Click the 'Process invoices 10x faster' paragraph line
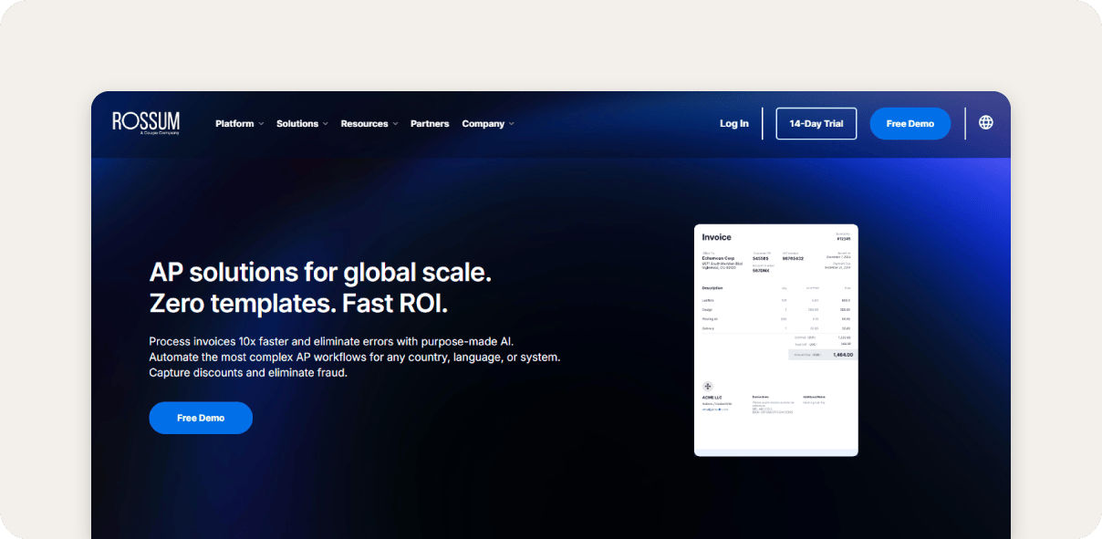The width and height of the screenshot is (1102, 539). click(331, 341)
